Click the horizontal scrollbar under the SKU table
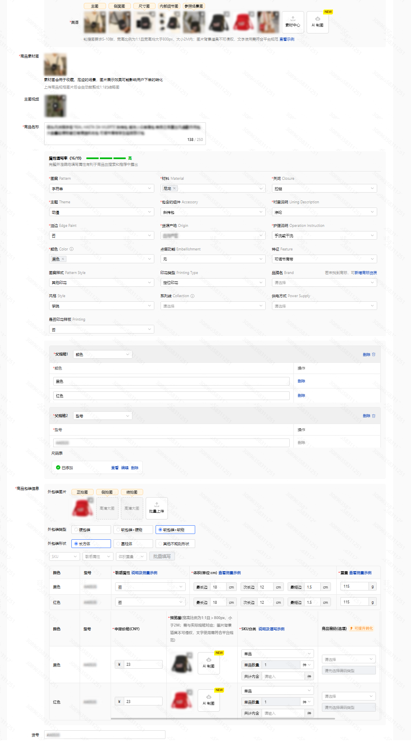Image resolution: width=411 pixels, height=741 pixels. 223,719
